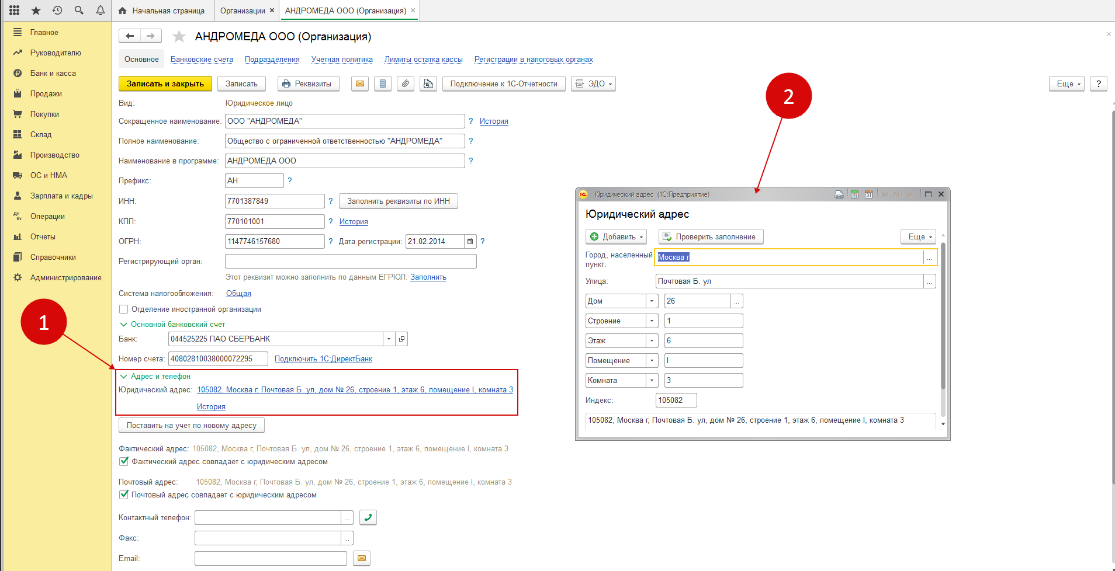Open Favorites star in top panel
This screenshot has width=1115, height=571.
click(36, 11)
